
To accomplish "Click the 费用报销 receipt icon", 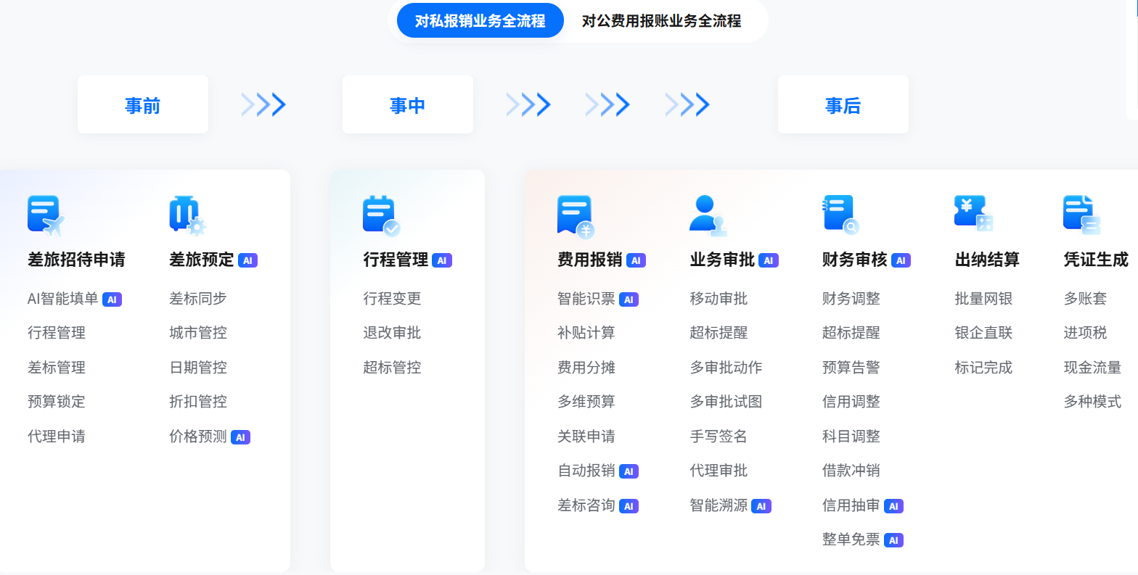I will (576, 217).
